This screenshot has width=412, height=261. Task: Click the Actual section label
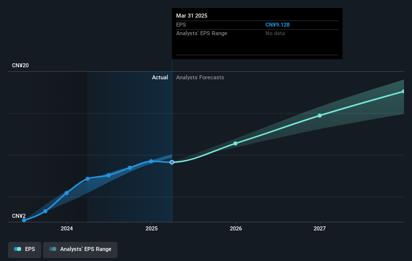tap(160, 77)
